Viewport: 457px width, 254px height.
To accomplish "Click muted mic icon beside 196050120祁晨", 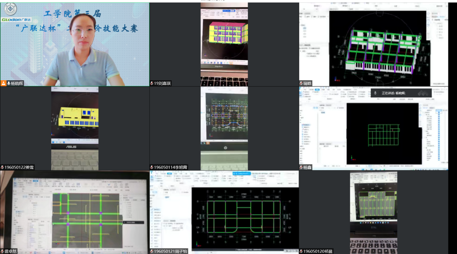I will tap(301, 251).
